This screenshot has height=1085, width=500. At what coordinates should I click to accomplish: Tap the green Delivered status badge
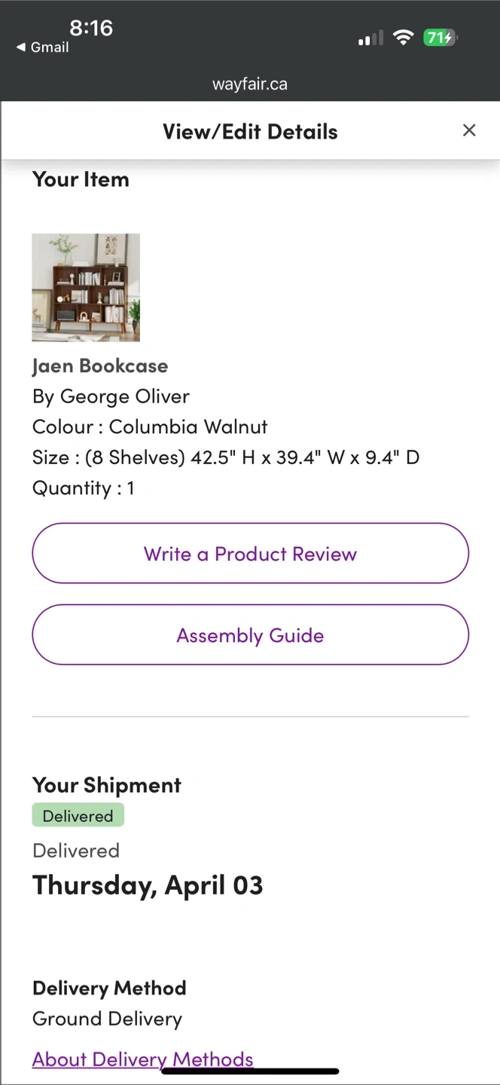(78, 816)
